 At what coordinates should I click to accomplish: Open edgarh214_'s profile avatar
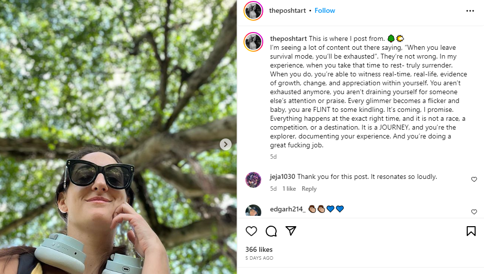pos(253,211)
